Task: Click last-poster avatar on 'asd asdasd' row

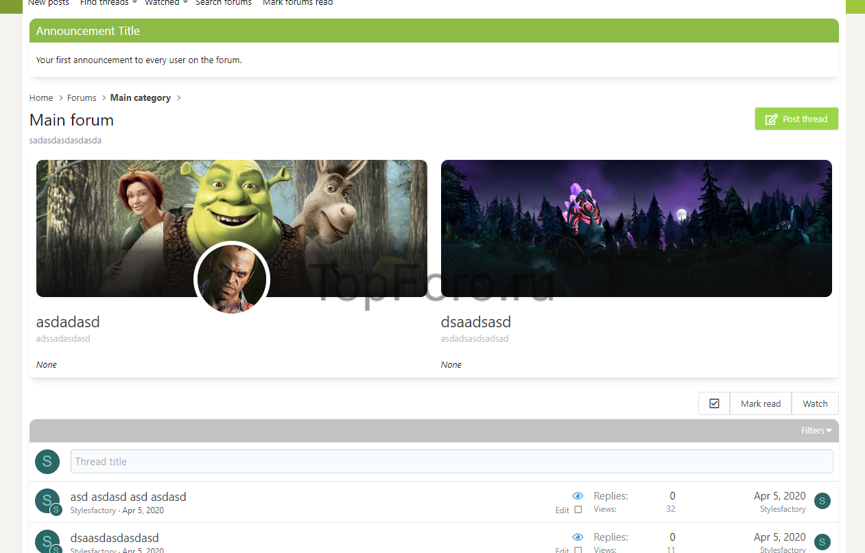Action: coord(822,501)
